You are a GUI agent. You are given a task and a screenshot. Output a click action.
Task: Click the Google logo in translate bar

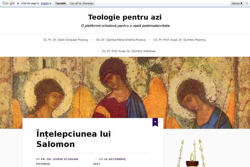pyautogui.click(x=8, y=3)
